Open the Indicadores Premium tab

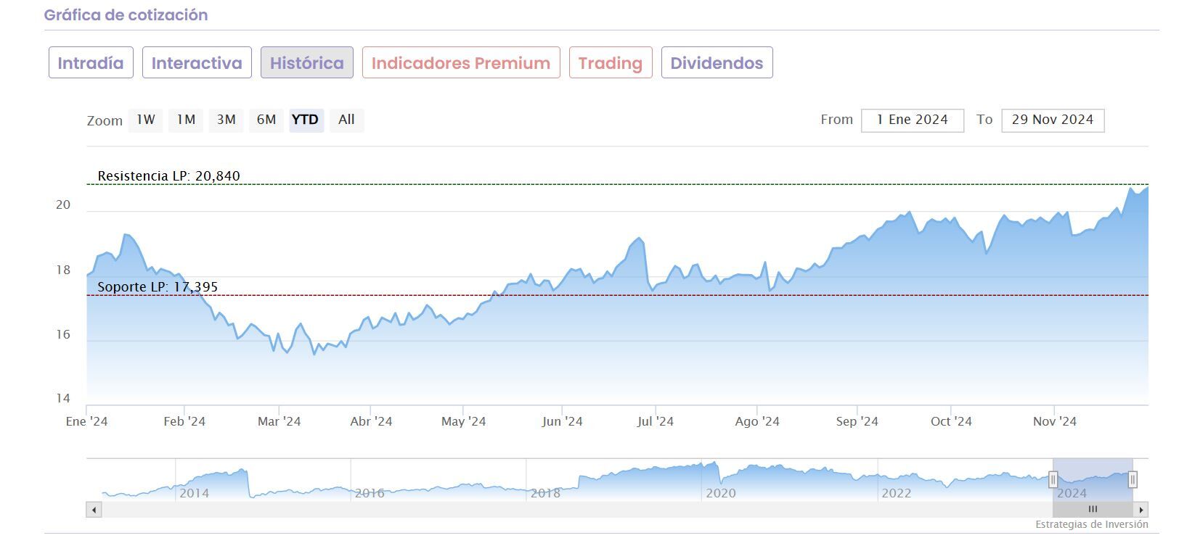point(461,63)
